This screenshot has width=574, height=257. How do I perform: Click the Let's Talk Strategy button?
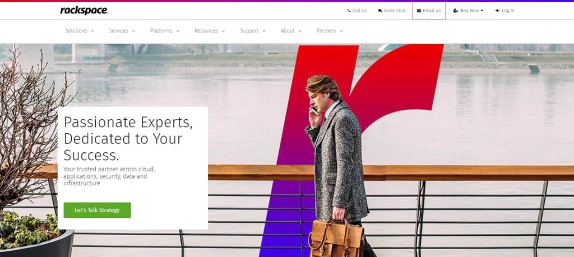coord(97,210)
